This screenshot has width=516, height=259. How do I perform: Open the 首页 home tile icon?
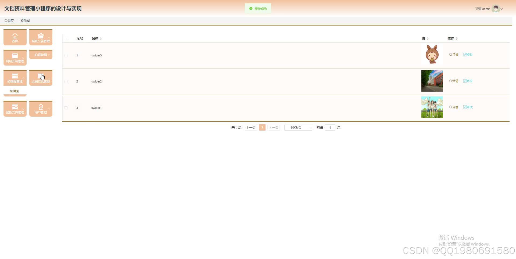[15, 35]
